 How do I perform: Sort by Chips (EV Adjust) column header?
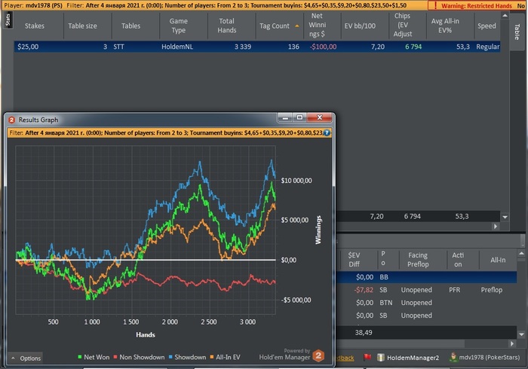402,25
